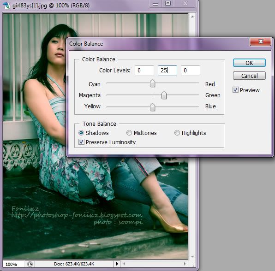Click the Magenta-Green slider handle

[x=164, y=95]
